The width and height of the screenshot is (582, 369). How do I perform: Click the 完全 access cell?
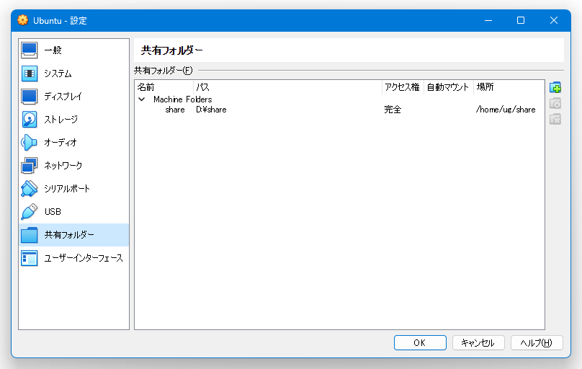click(x=393, y=110)
